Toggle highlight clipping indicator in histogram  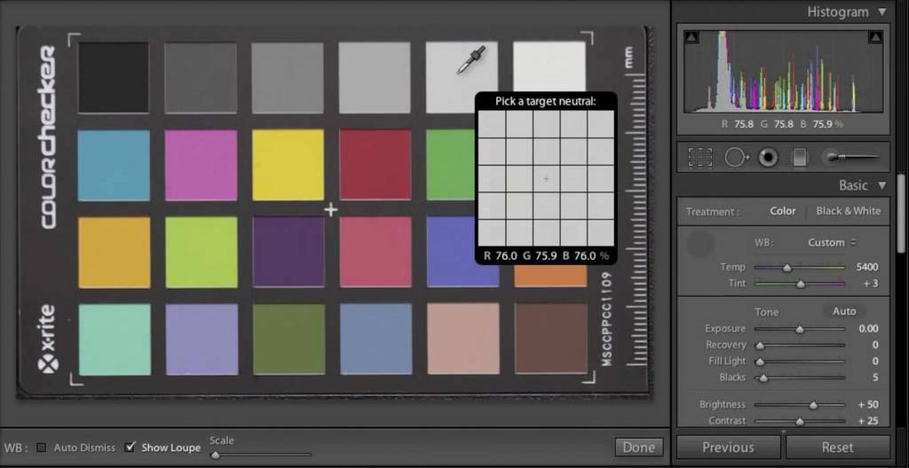[874, 37]
